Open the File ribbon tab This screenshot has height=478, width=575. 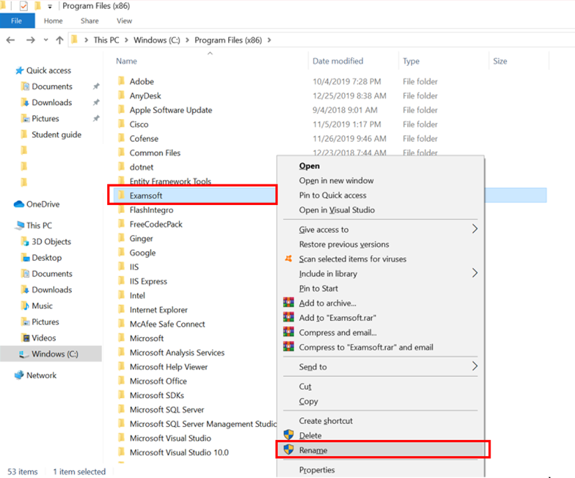coord(17,21)
